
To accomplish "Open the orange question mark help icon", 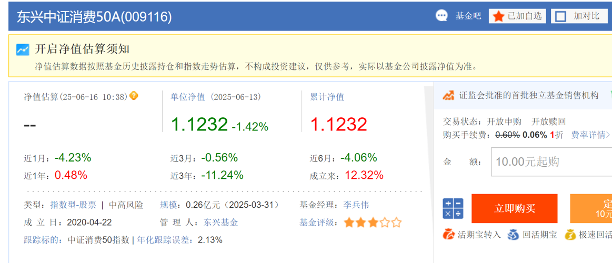I will point(134,96).
